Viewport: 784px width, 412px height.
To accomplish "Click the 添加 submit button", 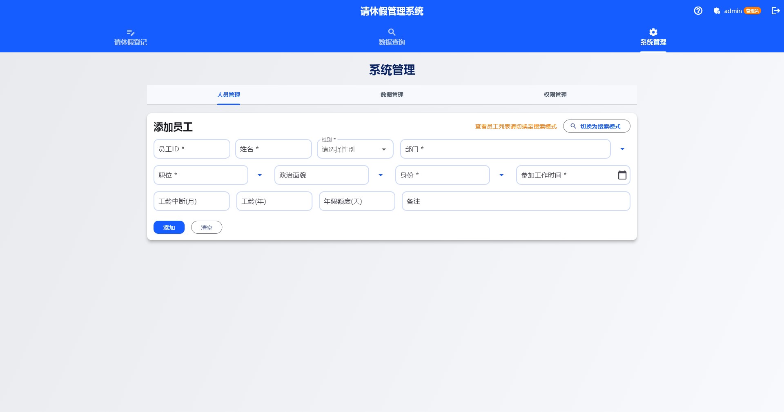I will [169, 227].
